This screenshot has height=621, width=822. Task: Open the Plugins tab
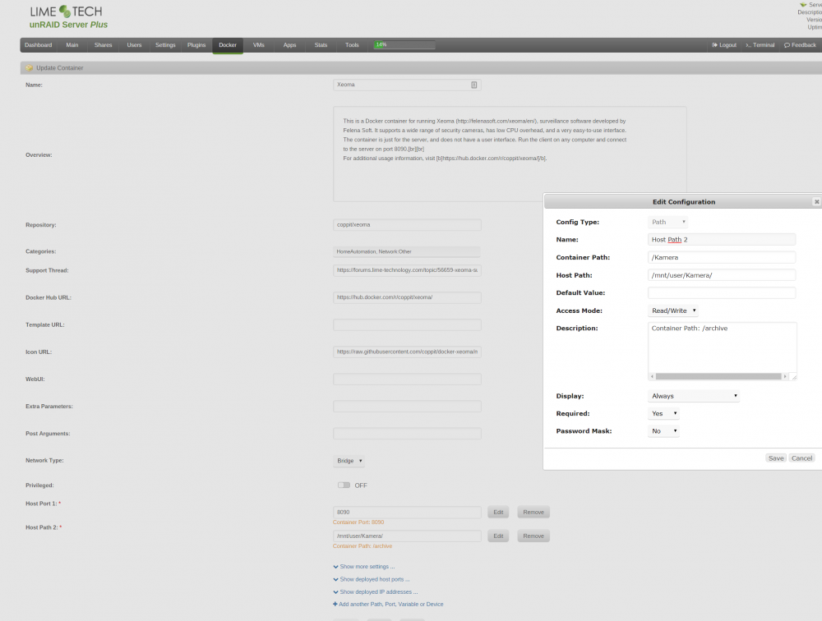(196, 45)
